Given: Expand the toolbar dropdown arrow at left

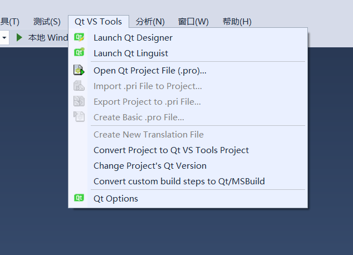Looking at the screenshot, I should [4, 38].
